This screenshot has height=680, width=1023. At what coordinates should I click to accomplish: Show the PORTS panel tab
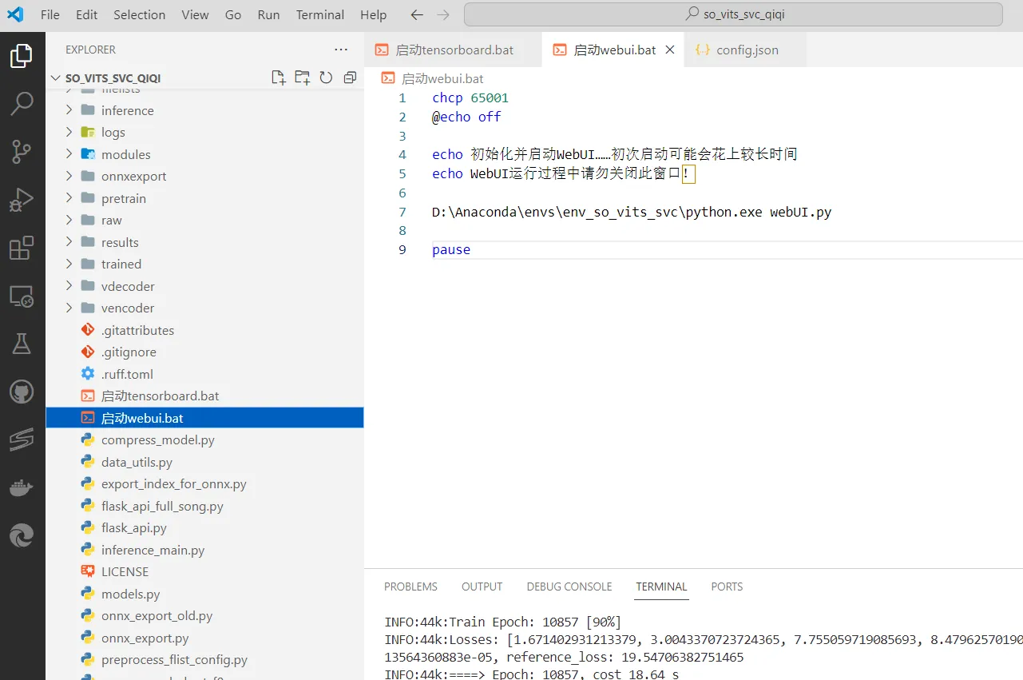pos(727,587)
